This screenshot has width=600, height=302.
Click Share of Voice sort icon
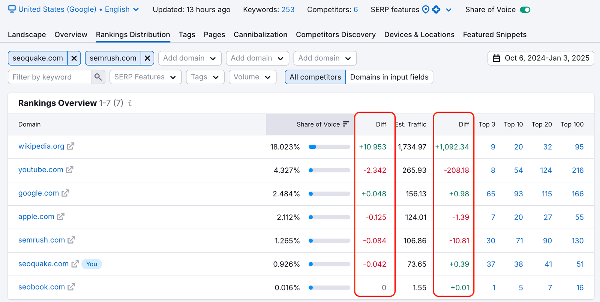coord(346,124)
